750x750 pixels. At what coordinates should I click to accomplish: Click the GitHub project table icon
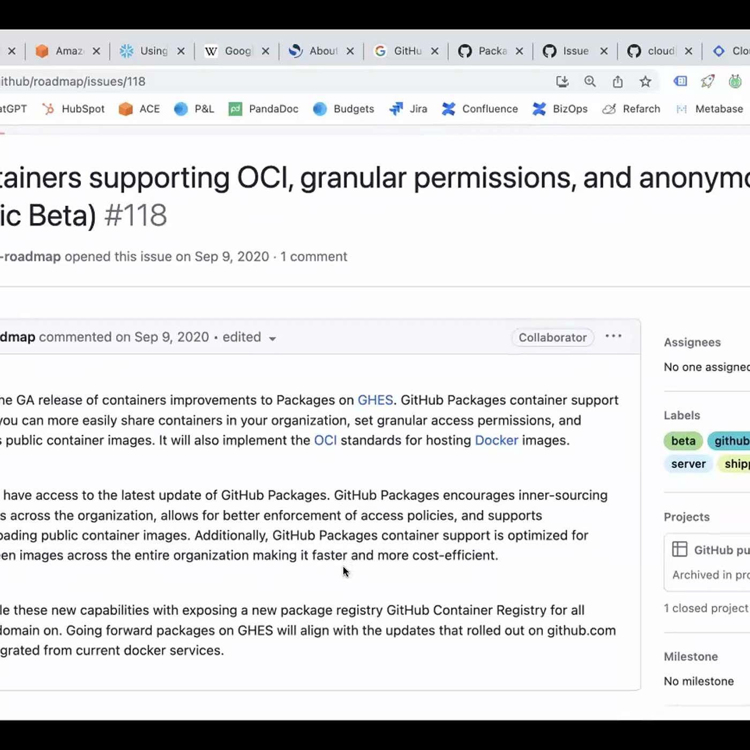coord(679,549)
